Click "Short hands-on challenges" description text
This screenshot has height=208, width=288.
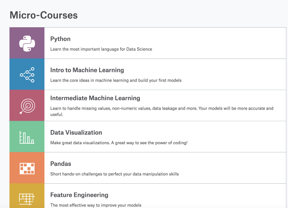114,174
